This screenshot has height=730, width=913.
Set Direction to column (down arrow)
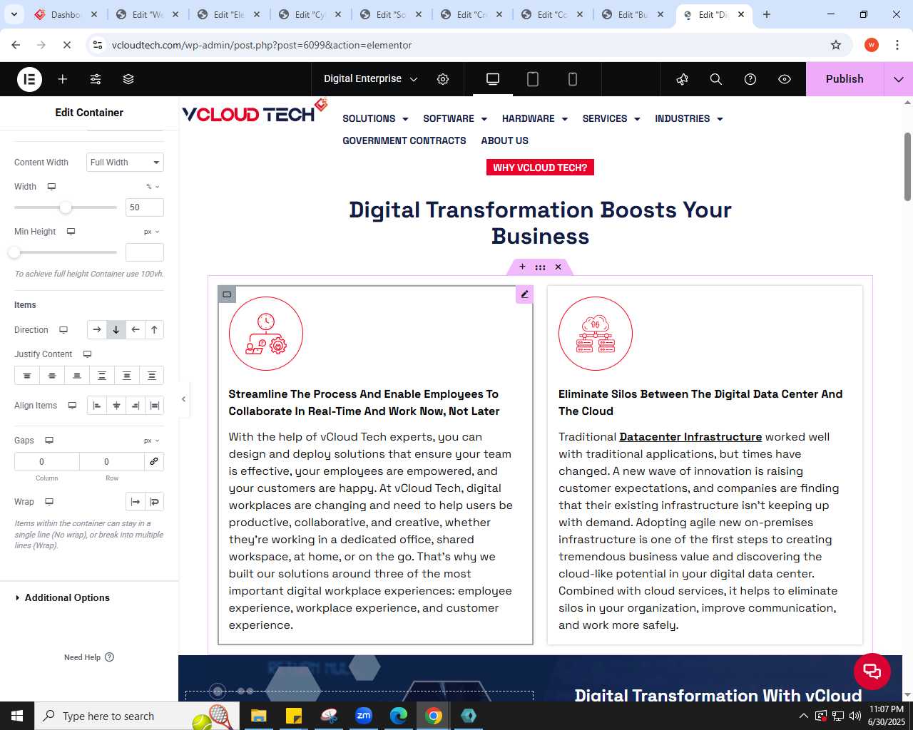[116, 329]
